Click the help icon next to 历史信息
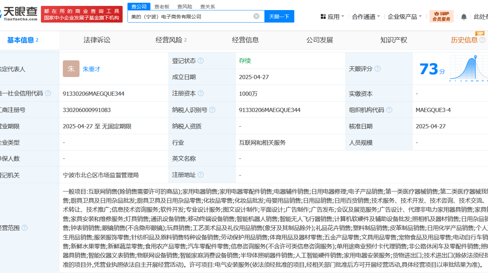 pyautogui.click(x=482, y=40)
